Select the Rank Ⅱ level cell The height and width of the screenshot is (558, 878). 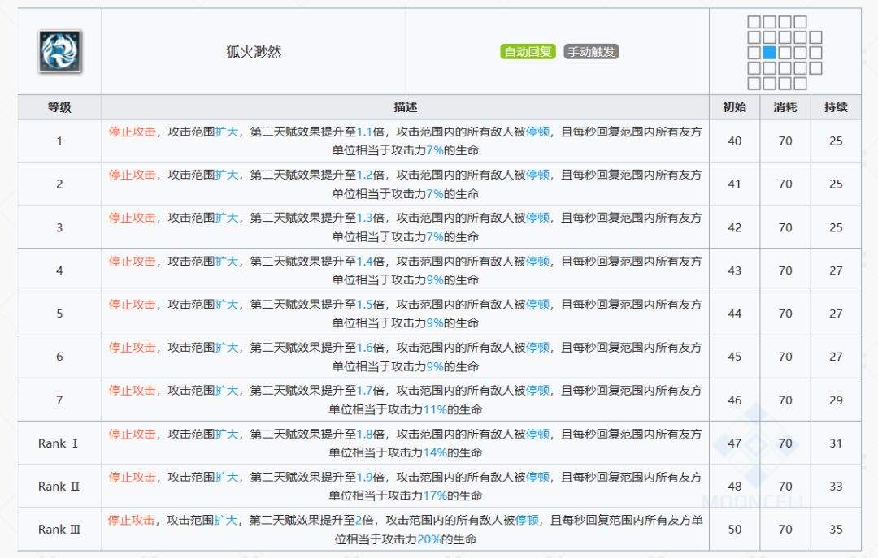click(59, 487)
